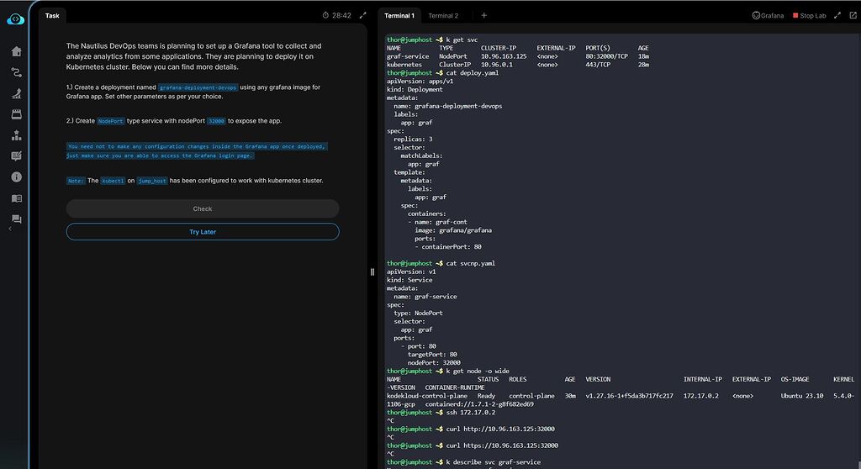Viewport: 861px width, 469px height.
Task: Expand the sidebar with the chevron arrow
Action: 9,229
